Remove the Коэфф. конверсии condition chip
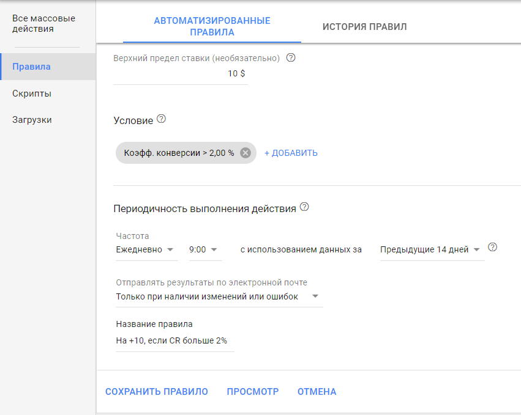This screenshot has height=415, width=521. [x=246, y=153]
